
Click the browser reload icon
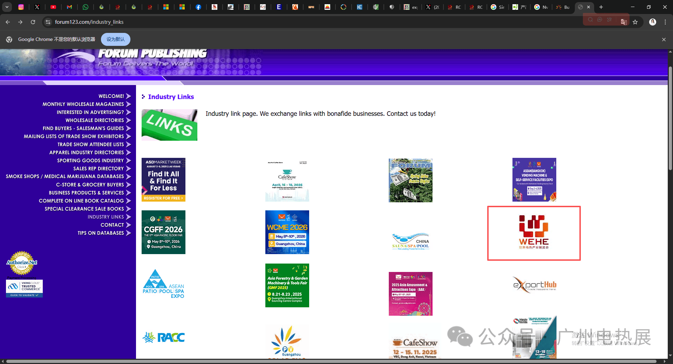click(33, 22)
